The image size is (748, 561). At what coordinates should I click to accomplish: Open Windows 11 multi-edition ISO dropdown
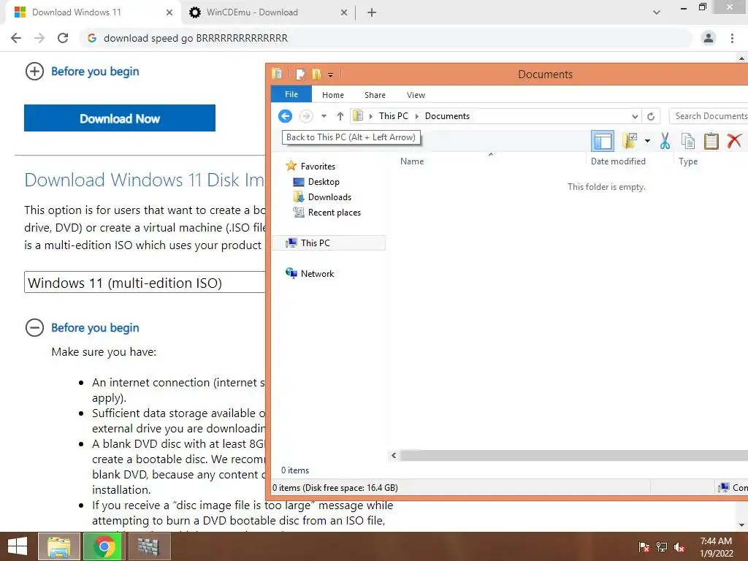pyautogui.click(x=145, y=283)
